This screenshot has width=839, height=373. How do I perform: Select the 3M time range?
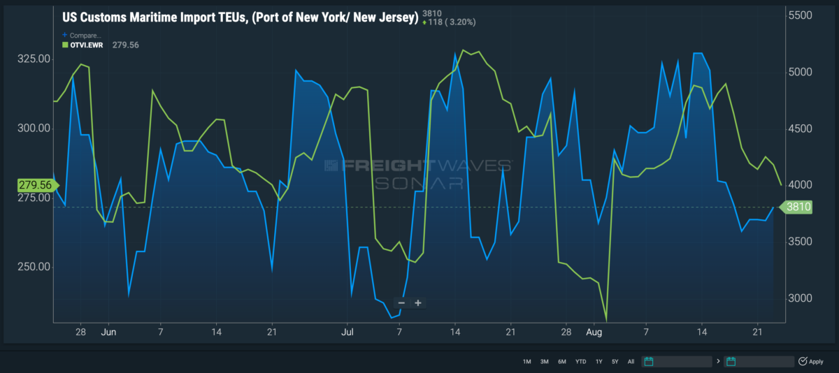point(544,361)
